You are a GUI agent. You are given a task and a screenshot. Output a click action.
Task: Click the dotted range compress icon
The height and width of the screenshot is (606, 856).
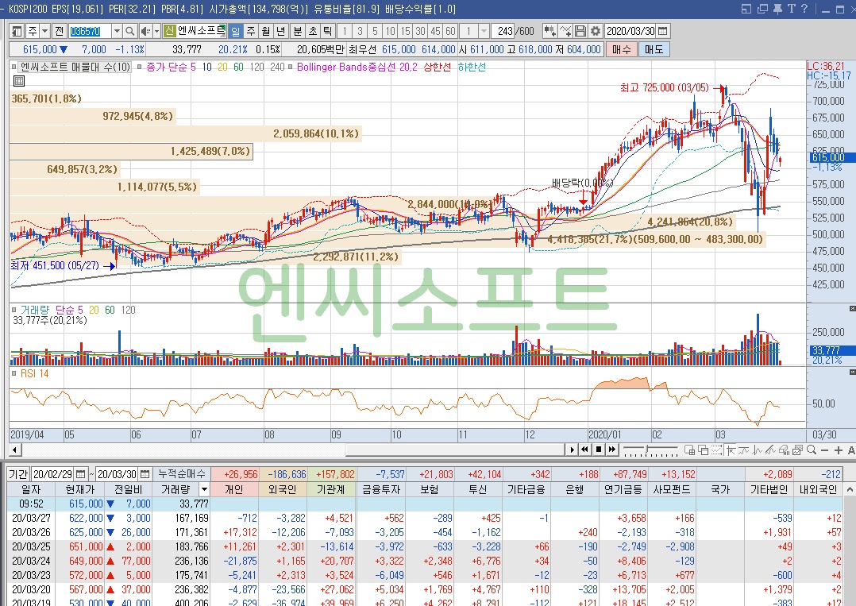click(x=716, y=450)
